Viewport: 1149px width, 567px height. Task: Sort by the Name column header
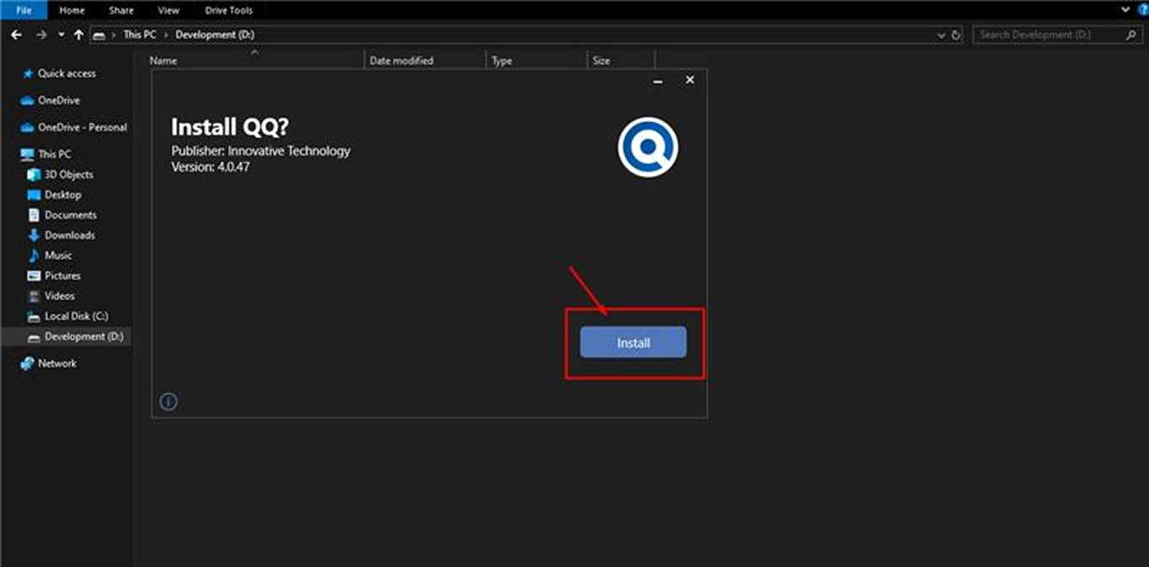(x=163, y=61)
